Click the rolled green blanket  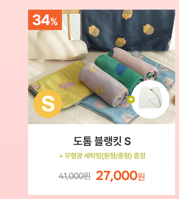pos(118,71)
